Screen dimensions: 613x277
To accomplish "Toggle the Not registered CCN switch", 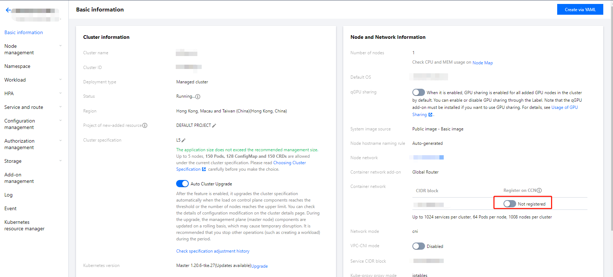I will pyautogui.click(x=510, y=204).
